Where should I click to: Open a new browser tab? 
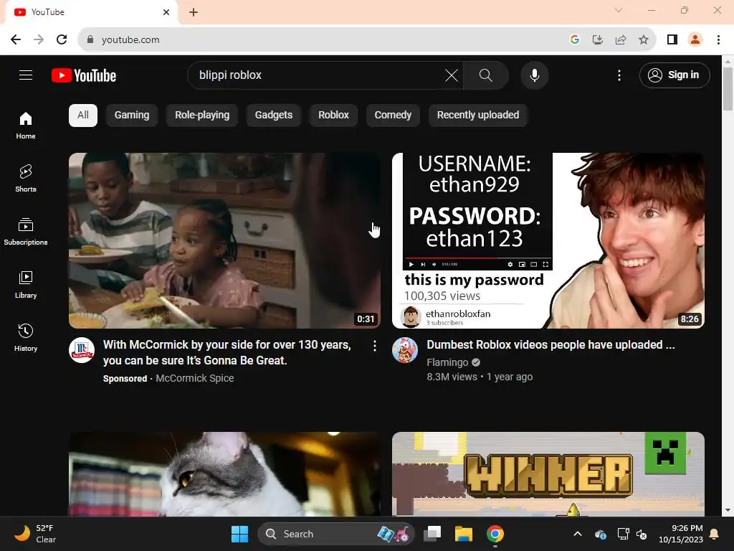[x=194, y=12]
